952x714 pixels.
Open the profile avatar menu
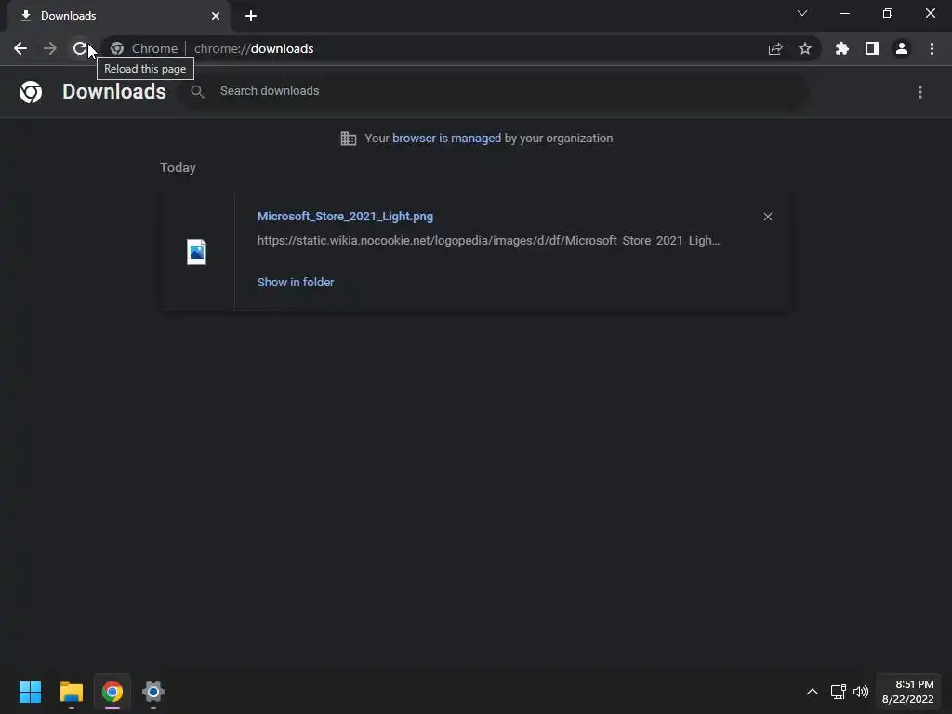pos(902,48)
